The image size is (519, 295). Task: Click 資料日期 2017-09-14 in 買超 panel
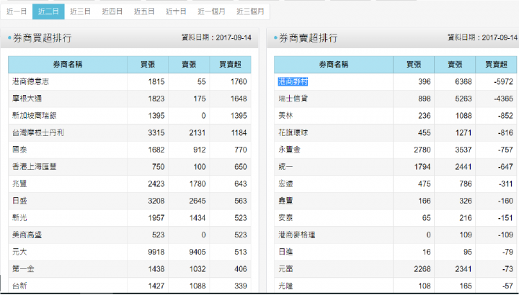[216, 37]
